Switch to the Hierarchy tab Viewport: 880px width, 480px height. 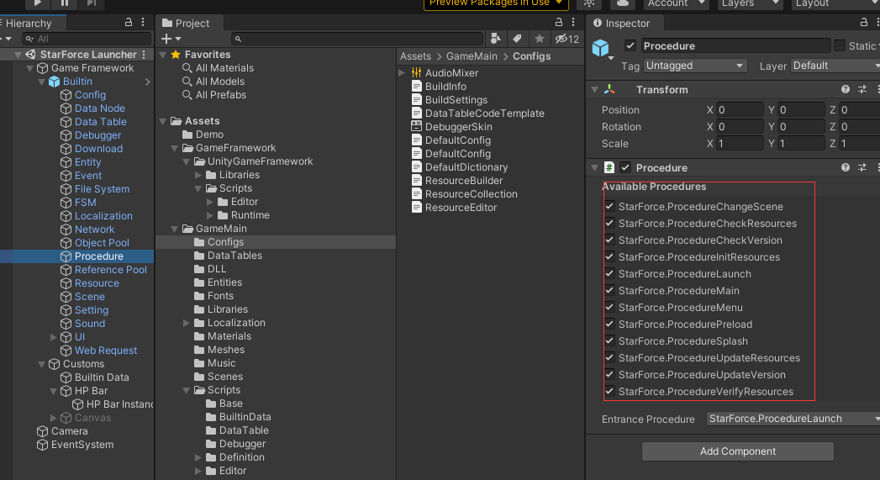point(33,23)
